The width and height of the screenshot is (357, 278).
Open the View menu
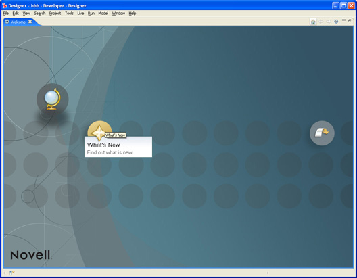(x=26, y=14)
